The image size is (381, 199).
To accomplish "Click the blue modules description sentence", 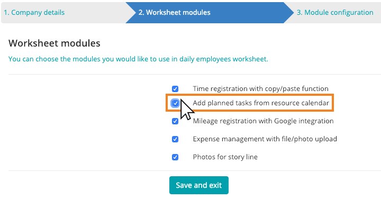I will coord(138,59).
